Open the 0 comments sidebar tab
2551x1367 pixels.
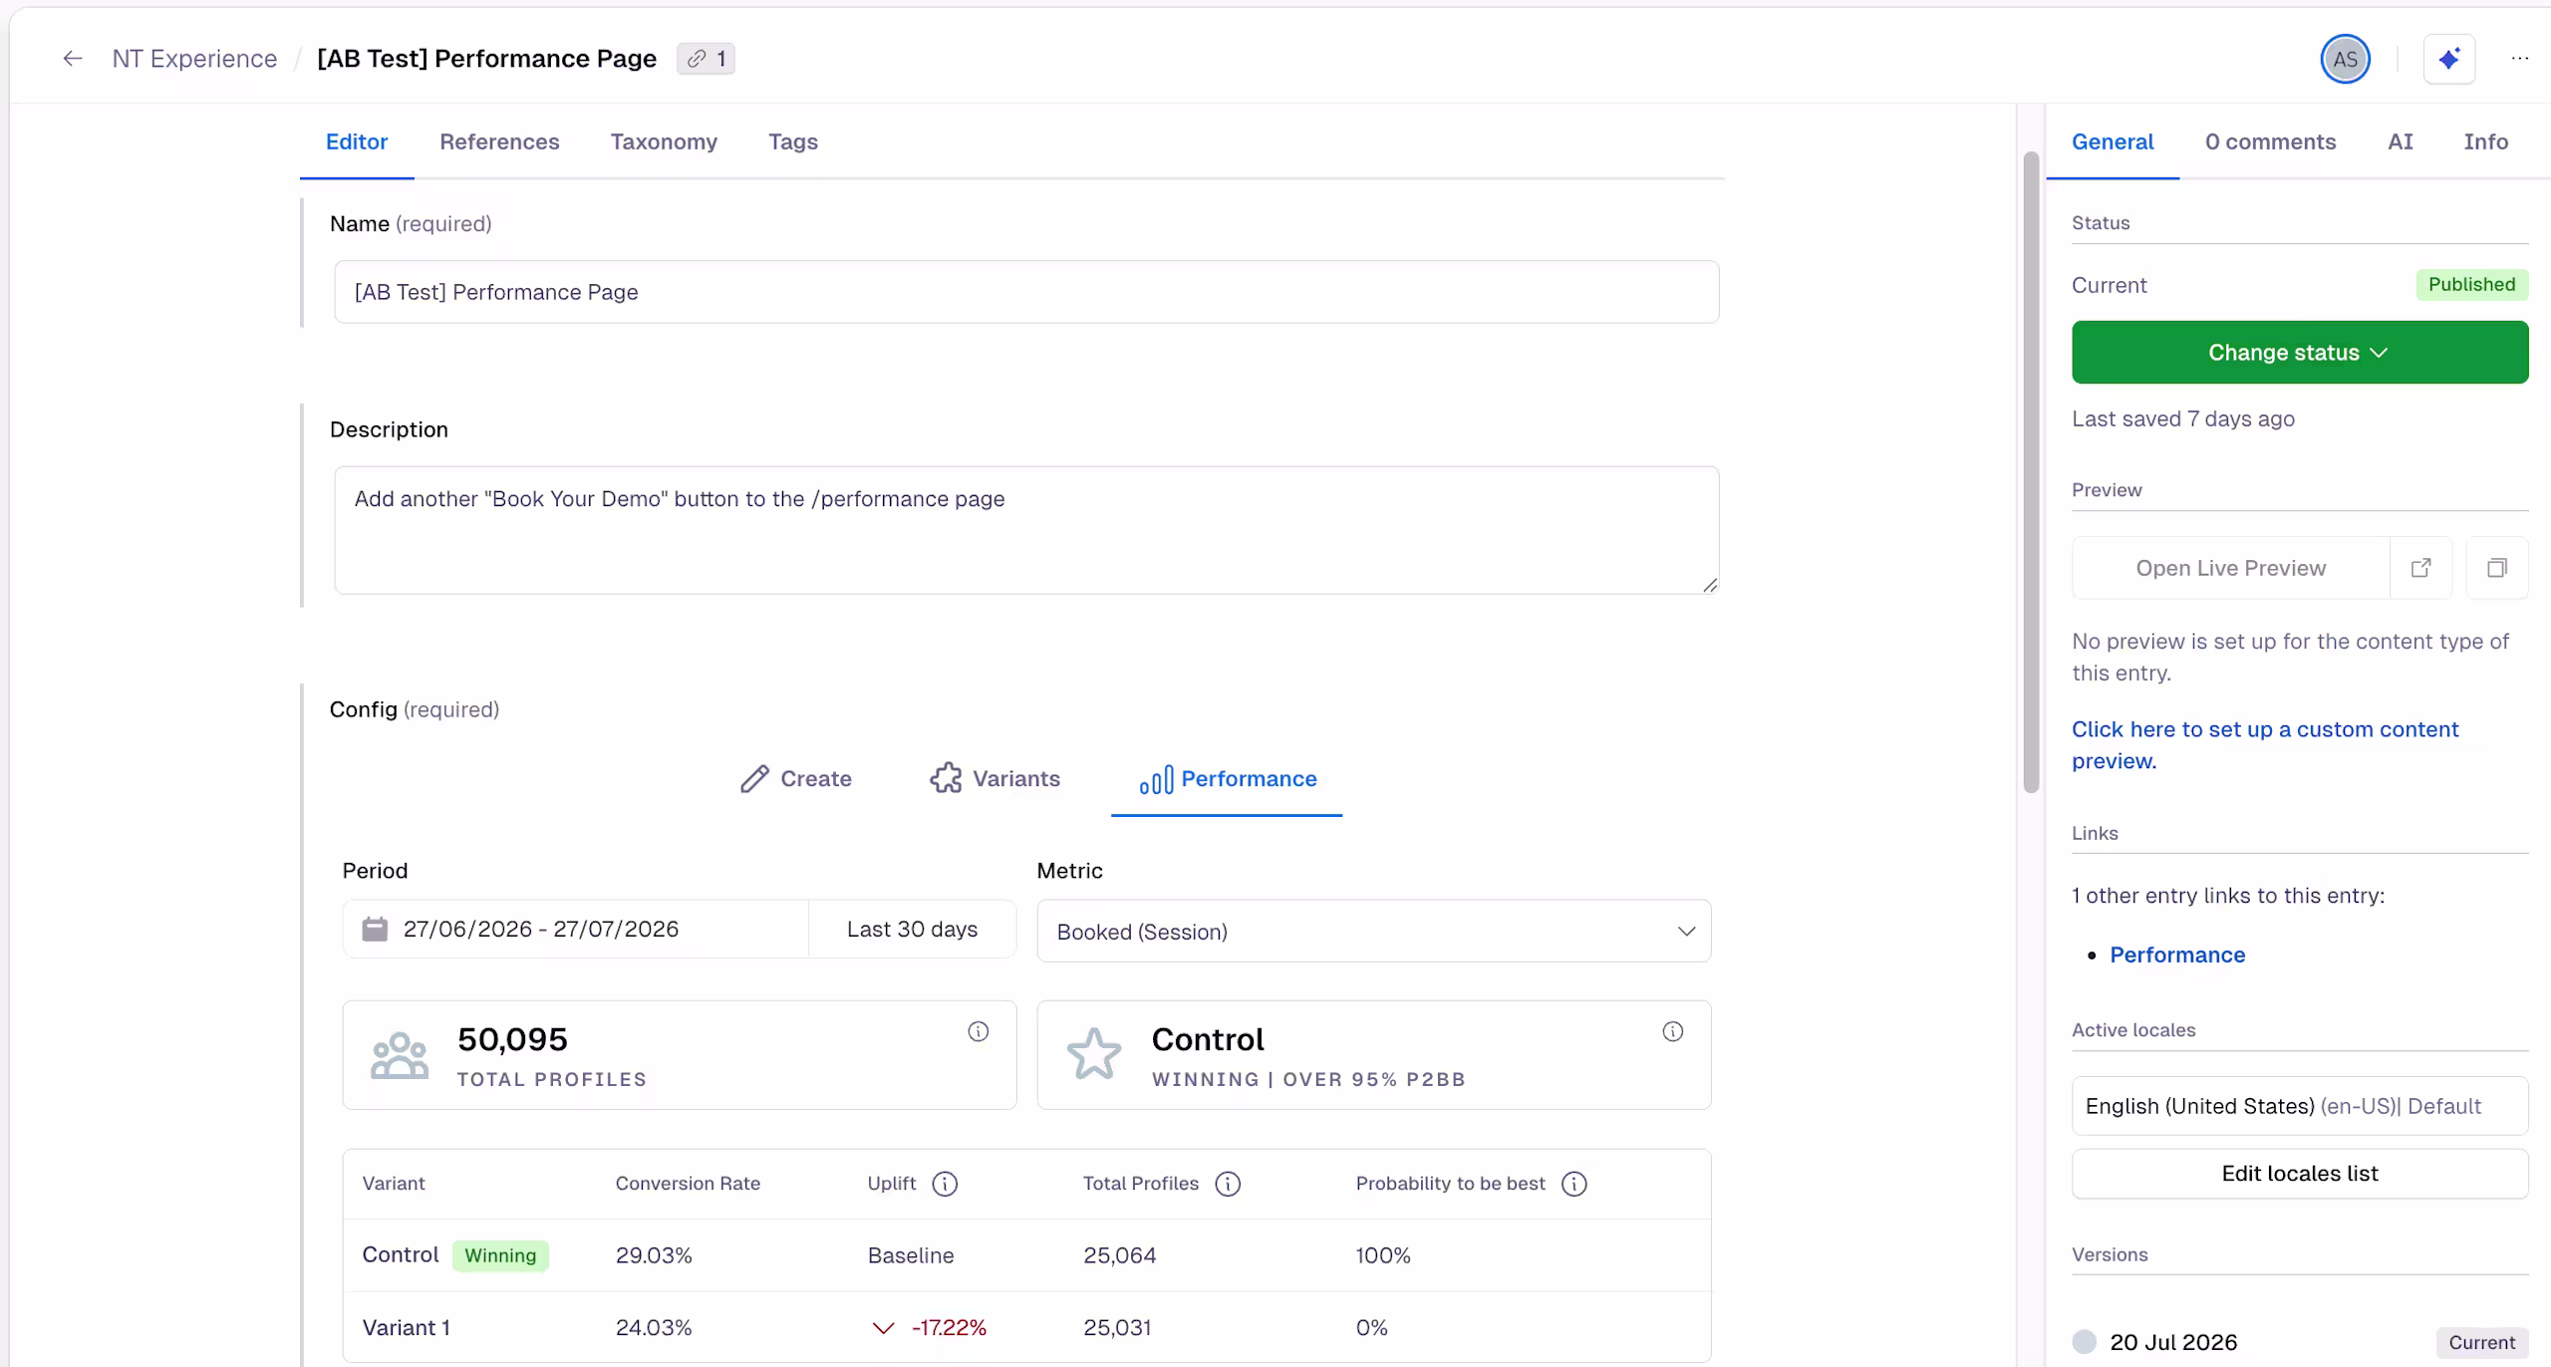point(2270,141)
